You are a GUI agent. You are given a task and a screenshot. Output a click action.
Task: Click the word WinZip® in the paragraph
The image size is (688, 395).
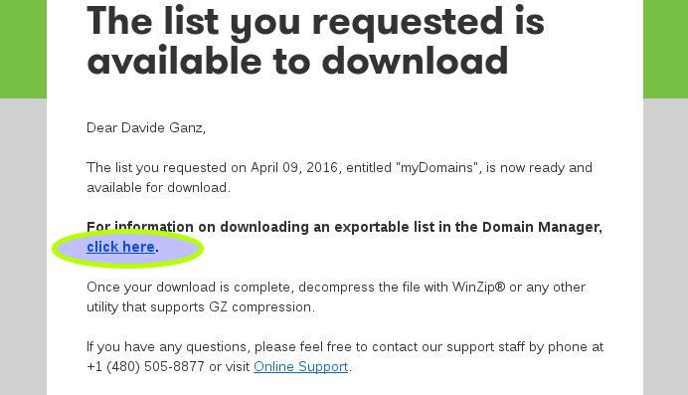pos(478,287)
